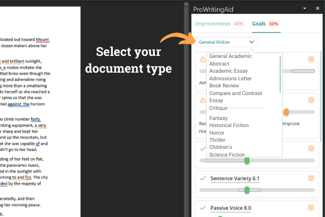Click the Sentence Variety slider handle
The image size is (325, 217).
tap(247, 190)
